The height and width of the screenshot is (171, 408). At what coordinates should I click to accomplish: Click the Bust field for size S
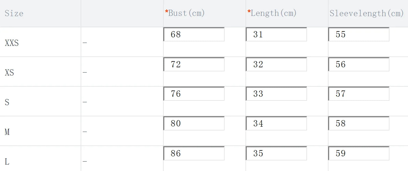click(194, 94)
